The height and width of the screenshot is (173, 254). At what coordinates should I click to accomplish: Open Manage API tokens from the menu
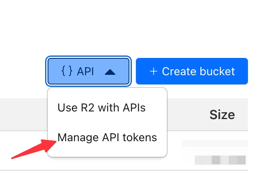tap(107, 138)
